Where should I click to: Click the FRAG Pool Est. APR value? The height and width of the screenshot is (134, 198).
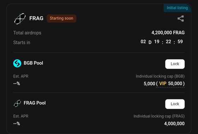pos(17,123)
